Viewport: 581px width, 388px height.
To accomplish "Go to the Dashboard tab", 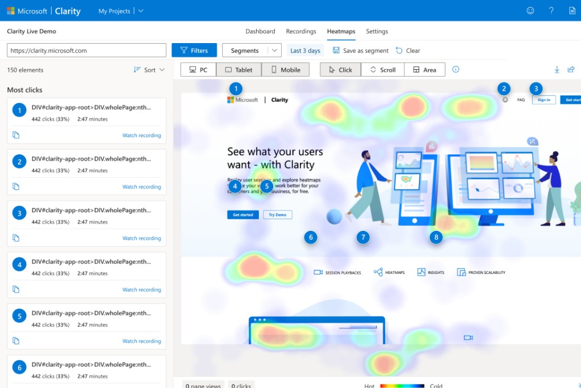I will pos(260,31).
